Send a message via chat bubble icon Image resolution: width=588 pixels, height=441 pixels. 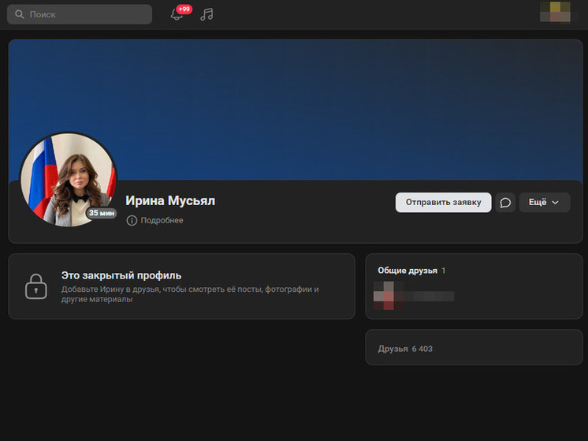pyautogui.click(x=505, y=203)
